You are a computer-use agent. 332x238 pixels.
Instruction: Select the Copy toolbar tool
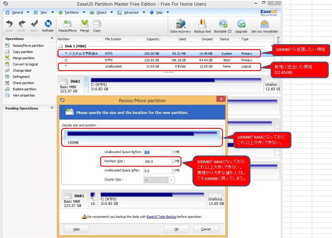click(x=97, y=26)
